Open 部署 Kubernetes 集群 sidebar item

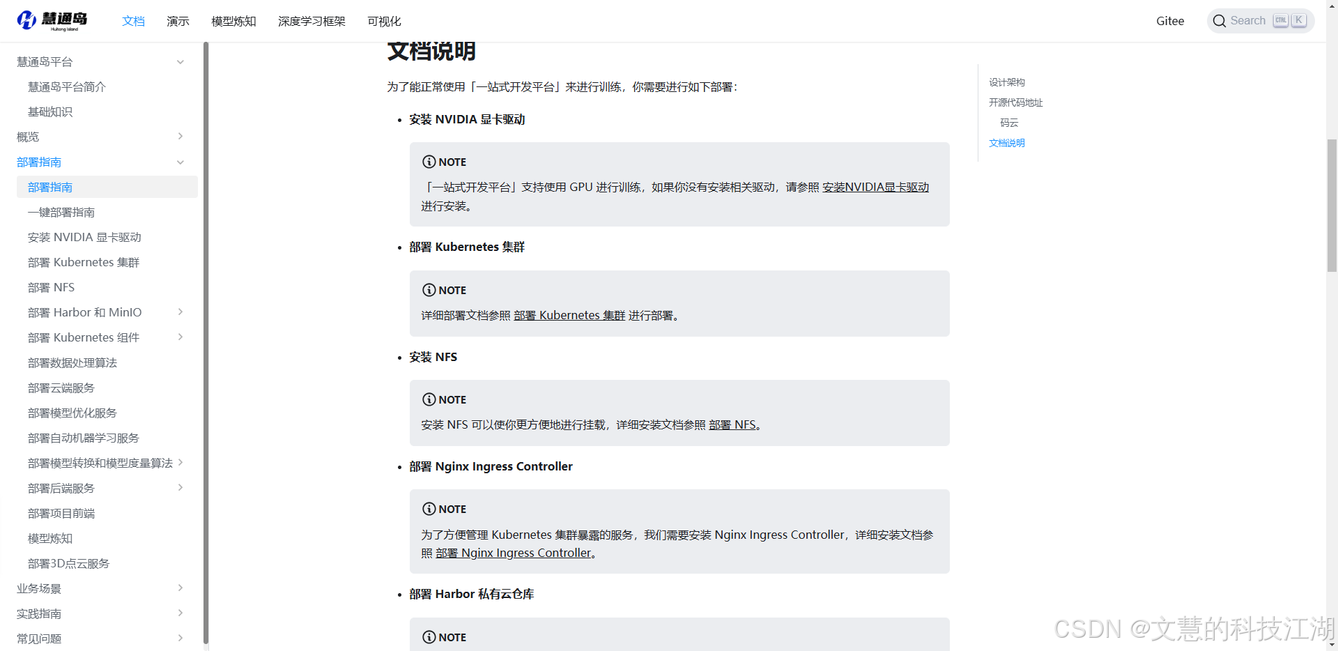click(84, 263)
